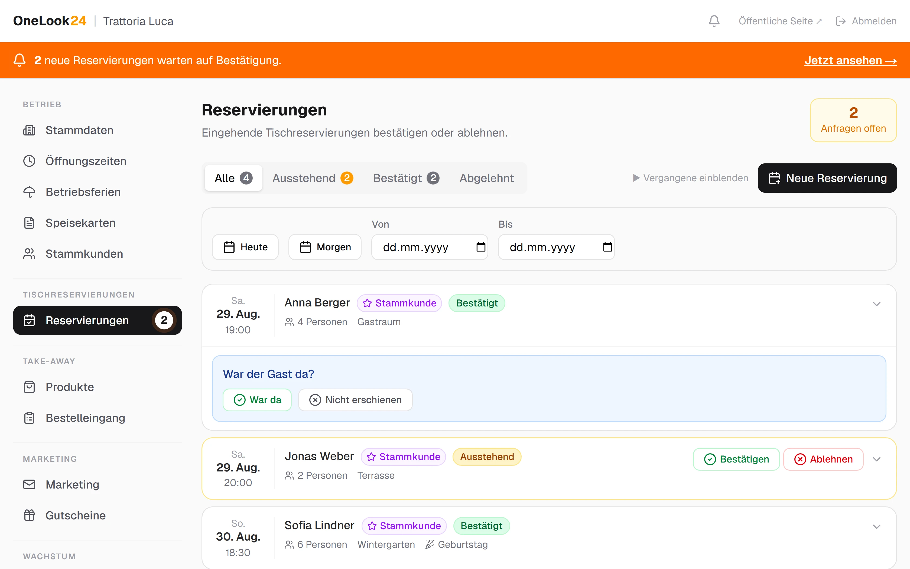Click the 2 Anfragen offen card
This screenshot has height=569, width=910.
coord(853,120)
